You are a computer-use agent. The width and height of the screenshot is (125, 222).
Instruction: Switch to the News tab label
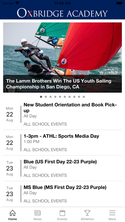[x=38, y=219]
